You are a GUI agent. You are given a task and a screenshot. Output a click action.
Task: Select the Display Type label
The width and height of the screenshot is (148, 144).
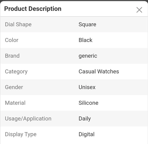click(21, 134)
